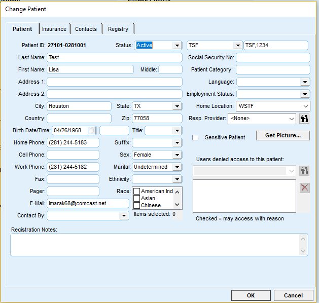Open calendar picker in Birth Date field
319x303 pixels.
91,131
